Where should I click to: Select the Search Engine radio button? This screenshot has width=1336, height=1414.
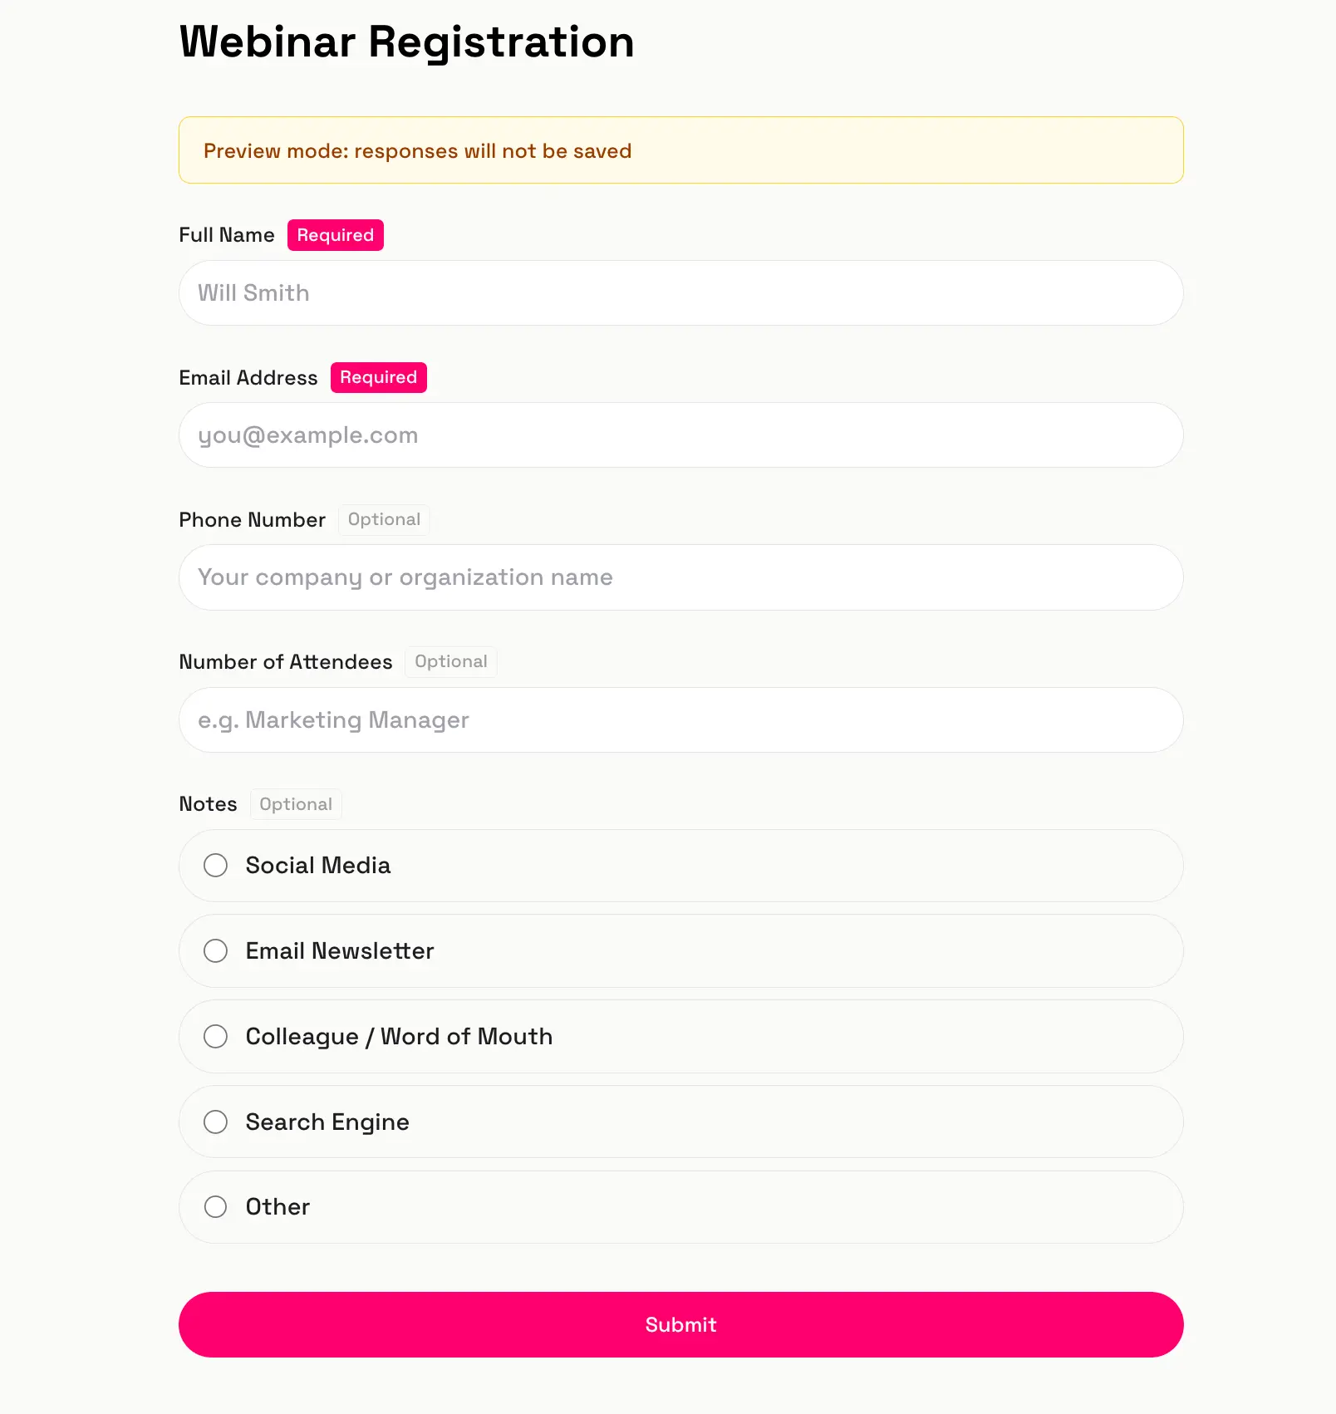coord(216,1122)
